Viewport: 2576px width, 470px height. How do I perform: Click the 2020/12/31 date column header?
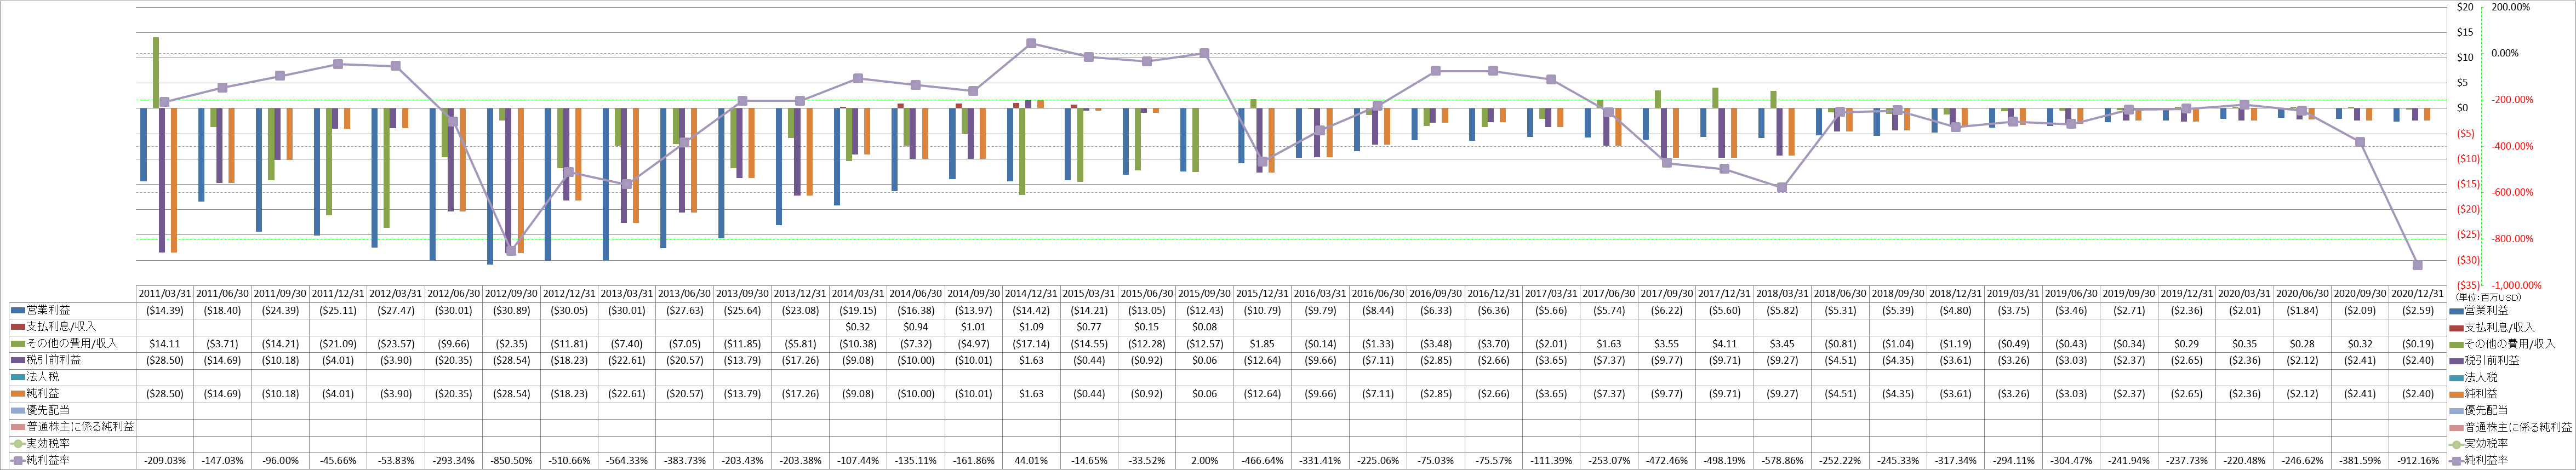pos(2418,294)
